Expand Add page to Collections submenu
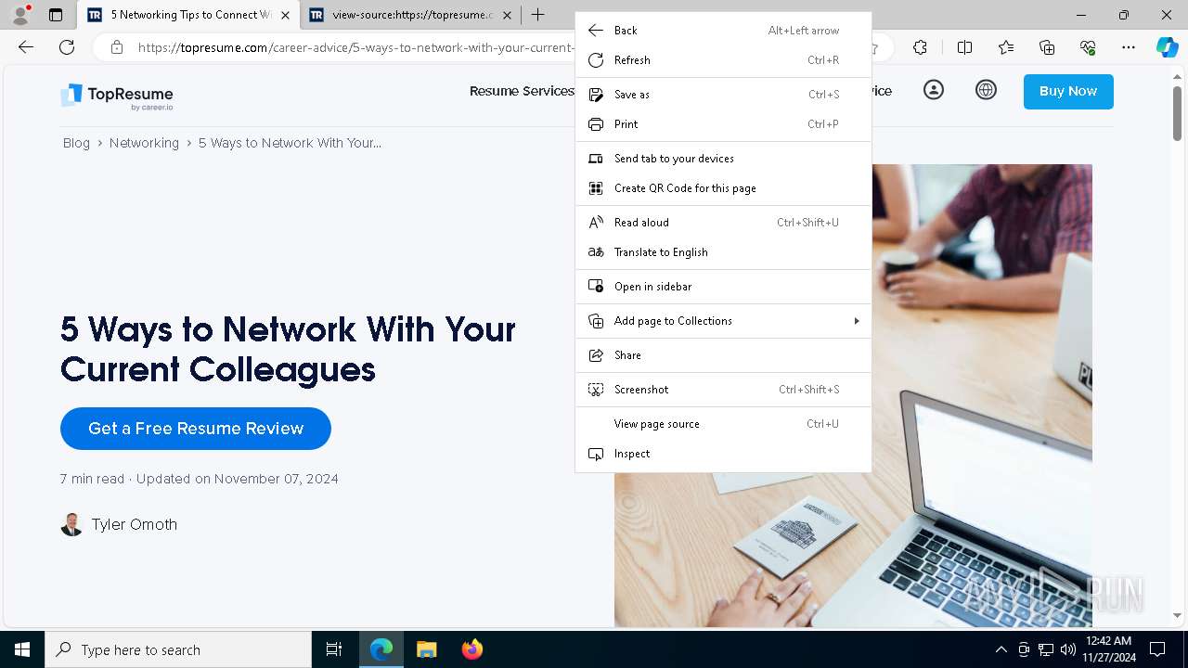This screenshot has width=1188, height=668. tap(723, 321)
